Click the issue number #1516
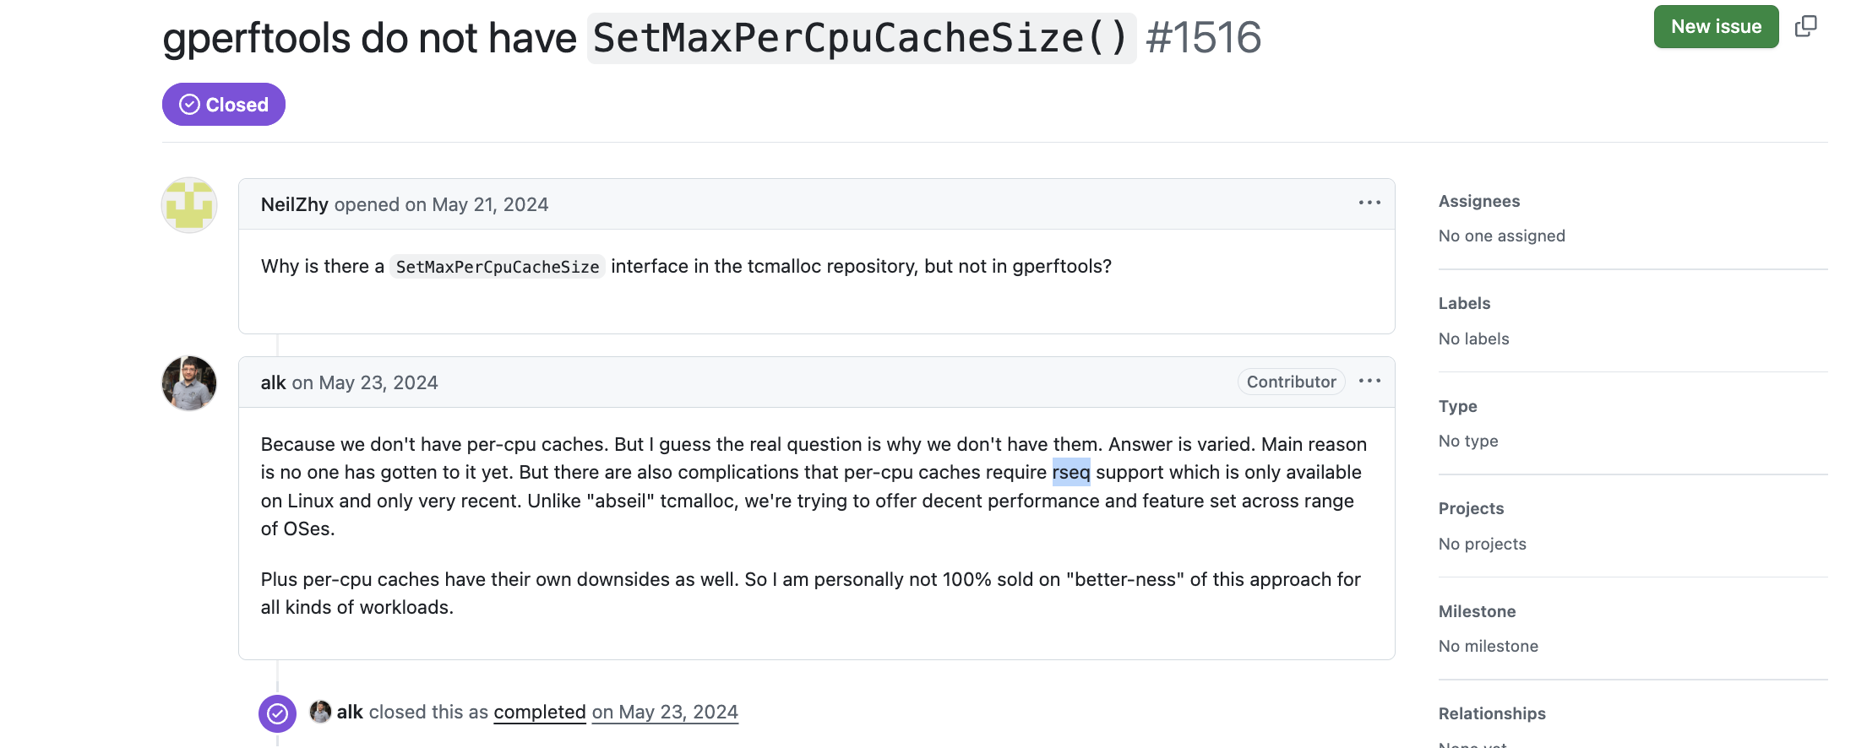 point(1203,38)
